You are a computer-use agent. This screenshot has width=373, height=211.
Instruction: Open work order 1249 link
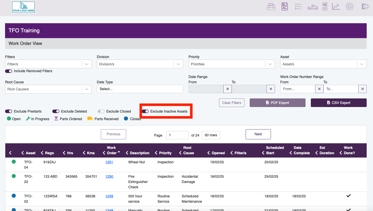[x=109, y=196]
